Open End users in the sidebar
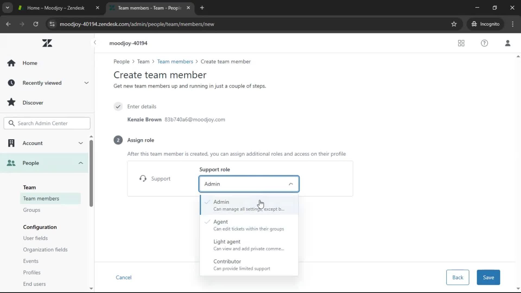The height and width of the screenshot is (293, 521). (x=34, y=284)
